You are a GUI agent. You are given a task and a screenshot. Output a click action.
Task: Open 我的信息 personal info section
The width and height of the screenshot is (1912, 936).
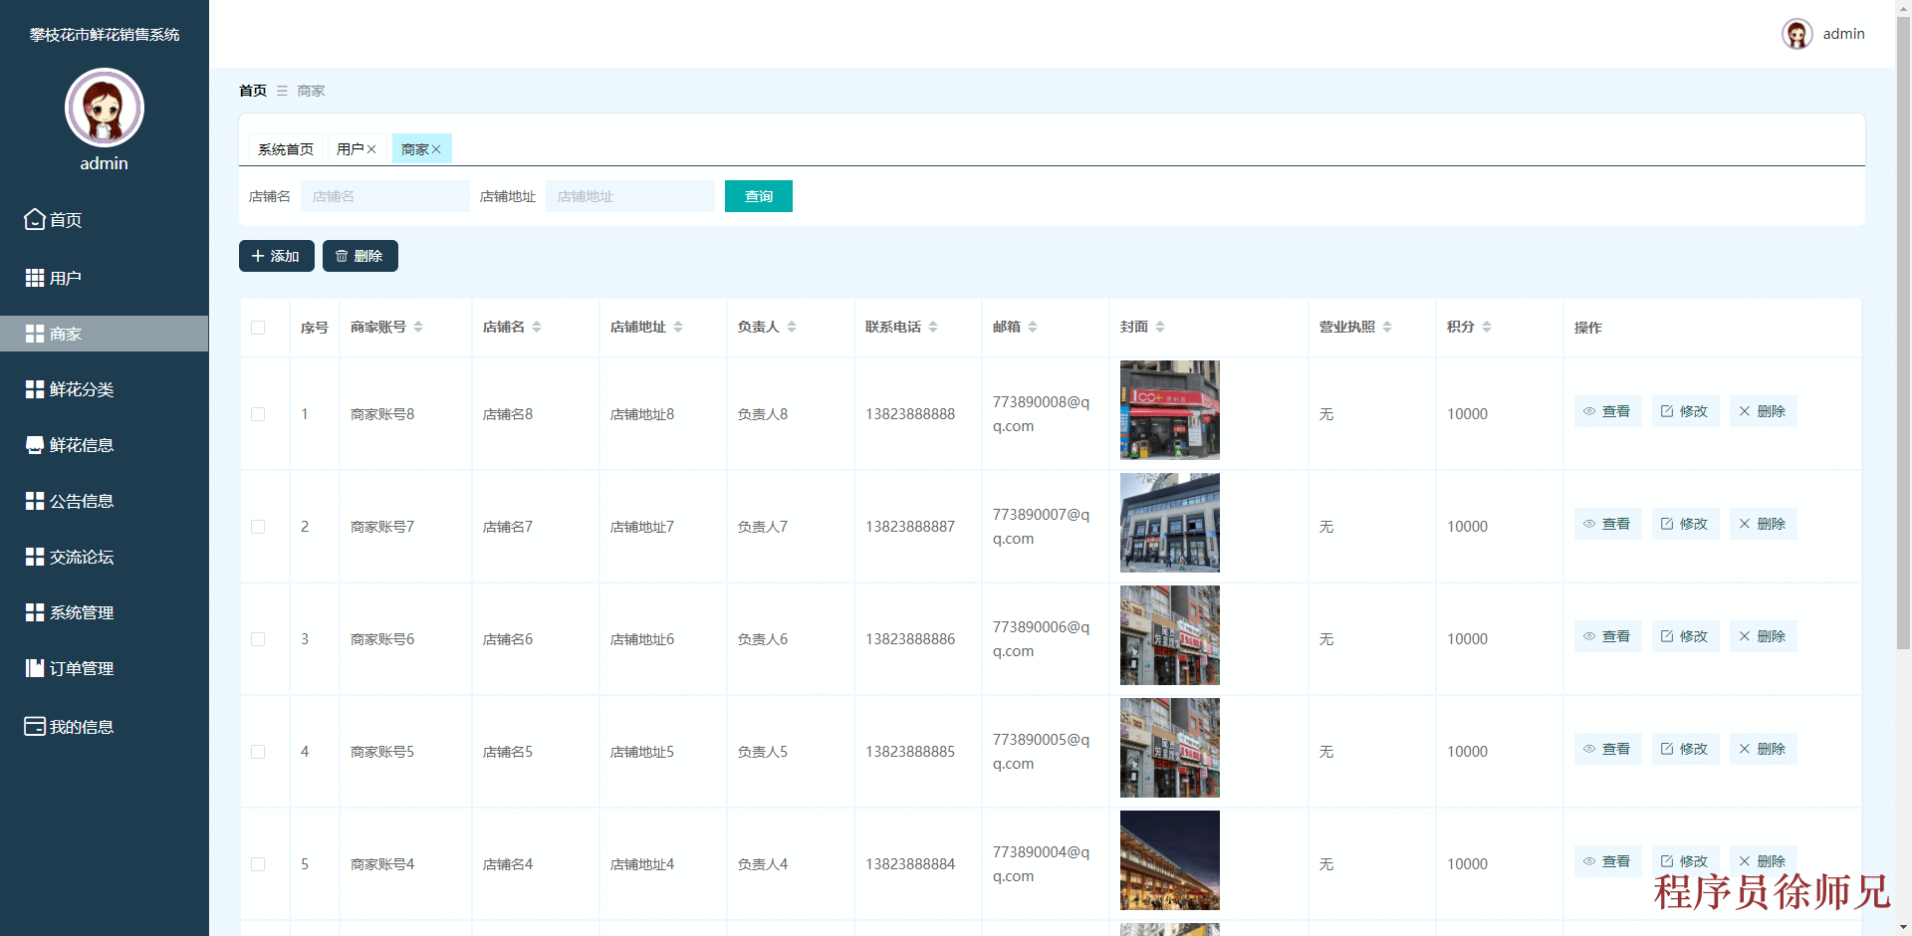33,727
